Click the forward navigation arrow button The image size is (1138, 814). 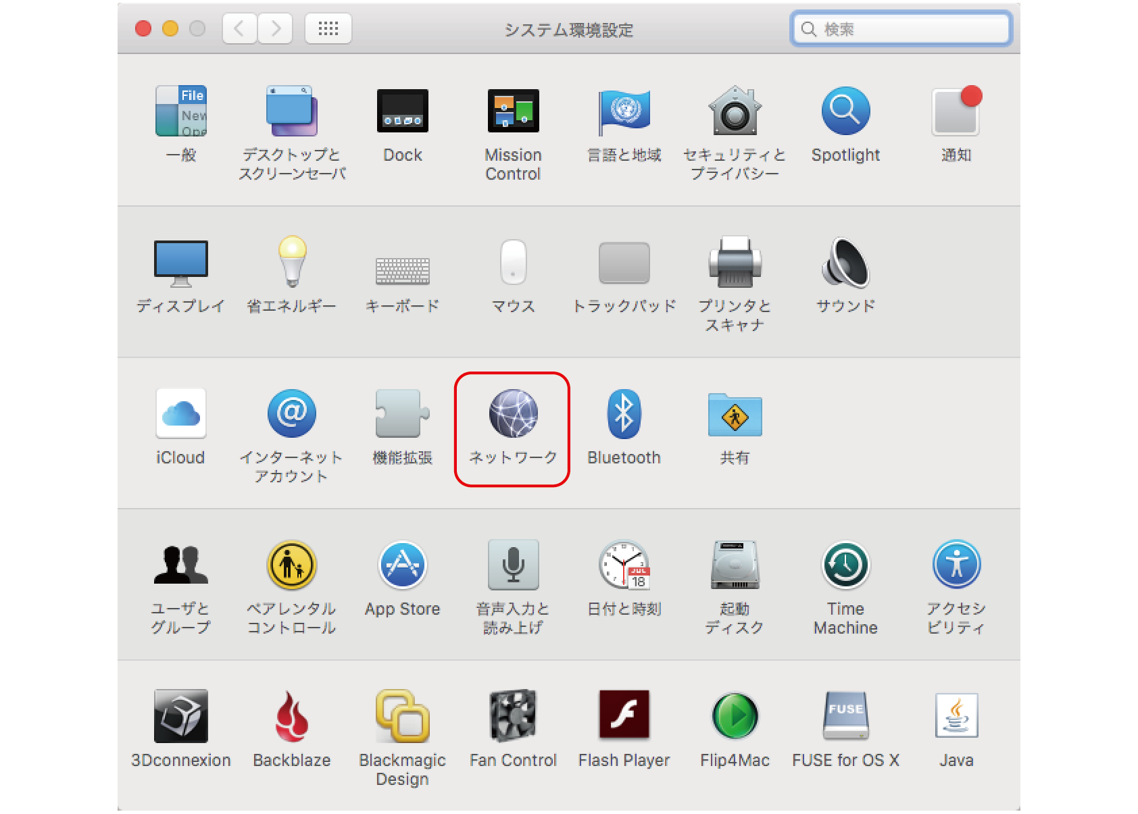[x=275, y=28]
